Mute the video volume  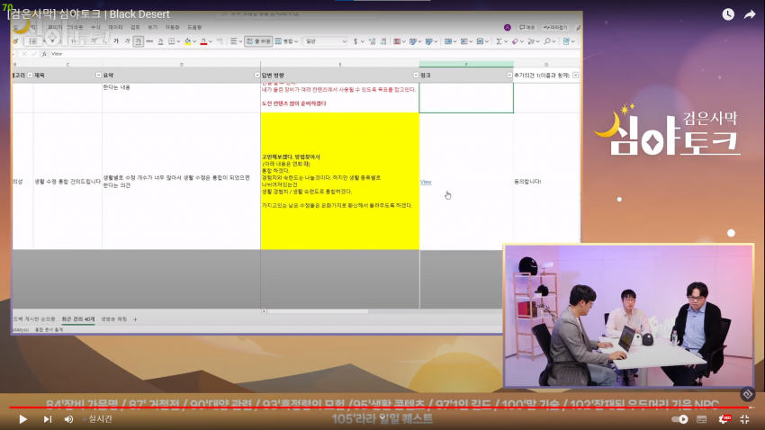coord(69,419)
